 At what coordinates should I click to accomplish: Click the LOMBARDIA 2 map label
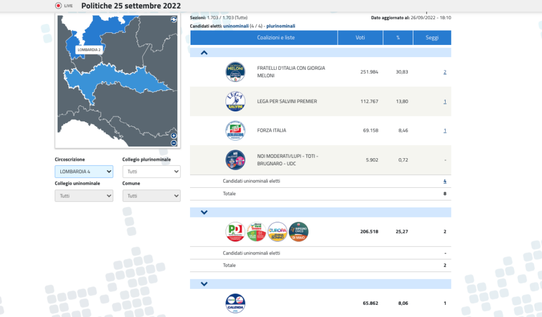click(89, 50)
